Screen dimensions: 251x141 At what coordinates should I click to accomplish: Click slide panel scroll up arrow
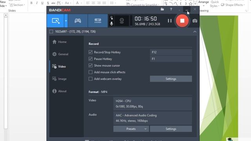click(x=6, y=15)
